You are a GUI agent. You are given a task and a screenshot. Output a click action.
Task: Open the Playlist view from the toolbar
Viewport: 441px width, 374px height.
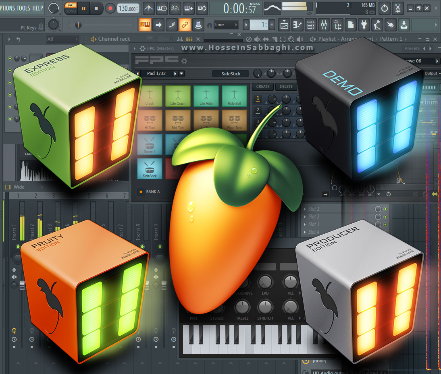coord(284,25)
